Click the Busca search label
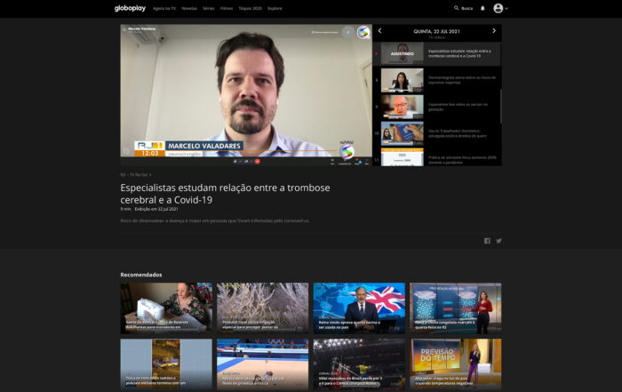The width and height of the screenshot is (622, 392). [x=466, y=8]
